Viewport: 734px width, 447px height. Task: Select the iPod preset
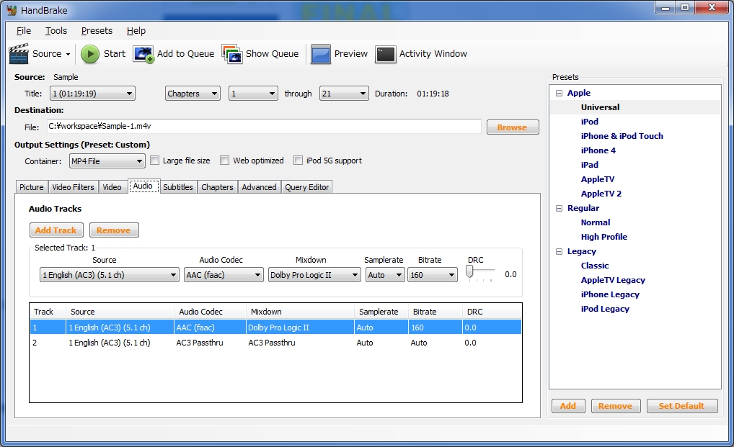click(590, 122)
